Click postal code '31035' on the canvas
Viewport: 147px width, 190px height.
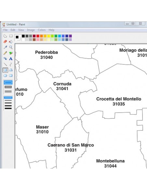(119, 104)
